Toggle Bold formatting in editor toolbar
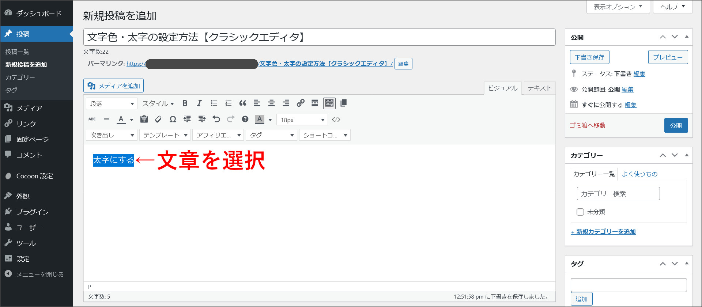The image size is (702, 307). (x=185, y=103)
